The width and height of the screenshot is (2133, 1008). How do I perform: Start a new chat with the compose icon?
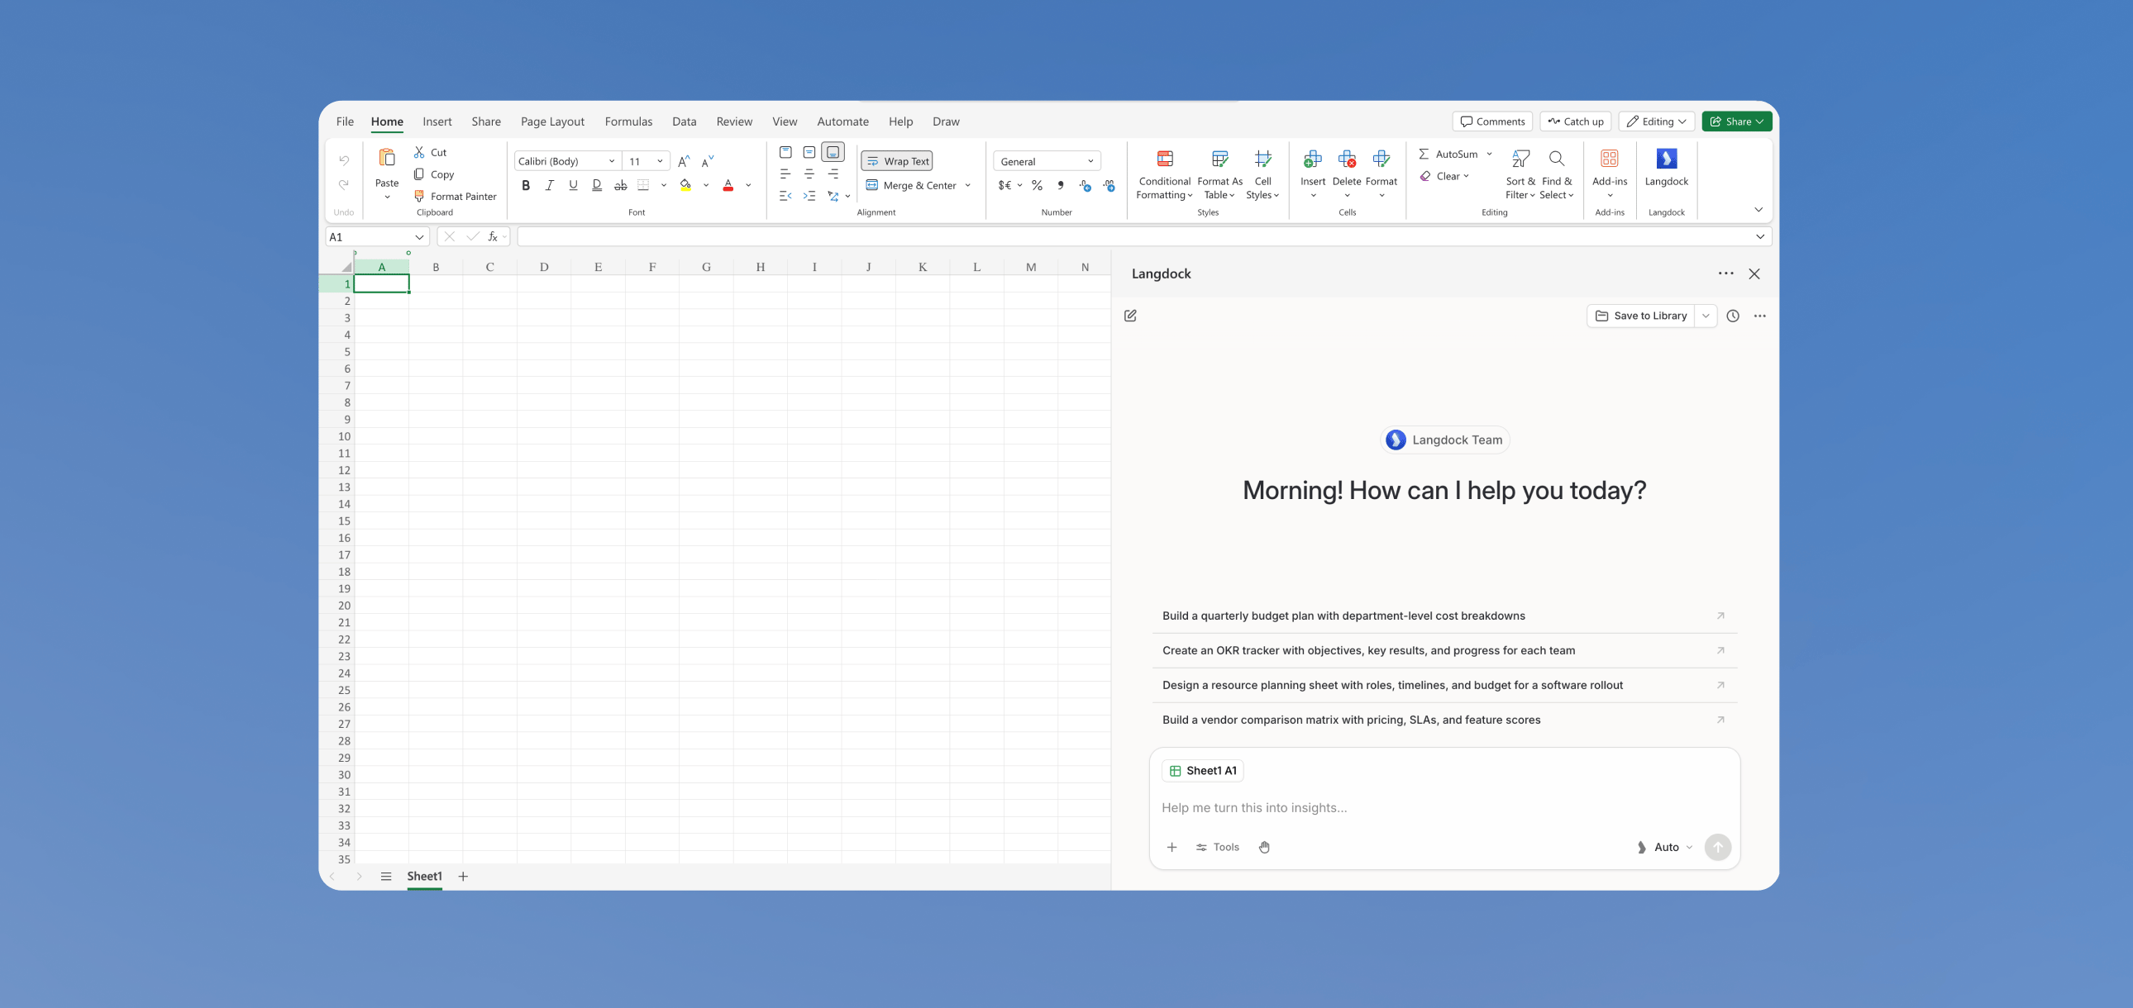click(1130, 316)
